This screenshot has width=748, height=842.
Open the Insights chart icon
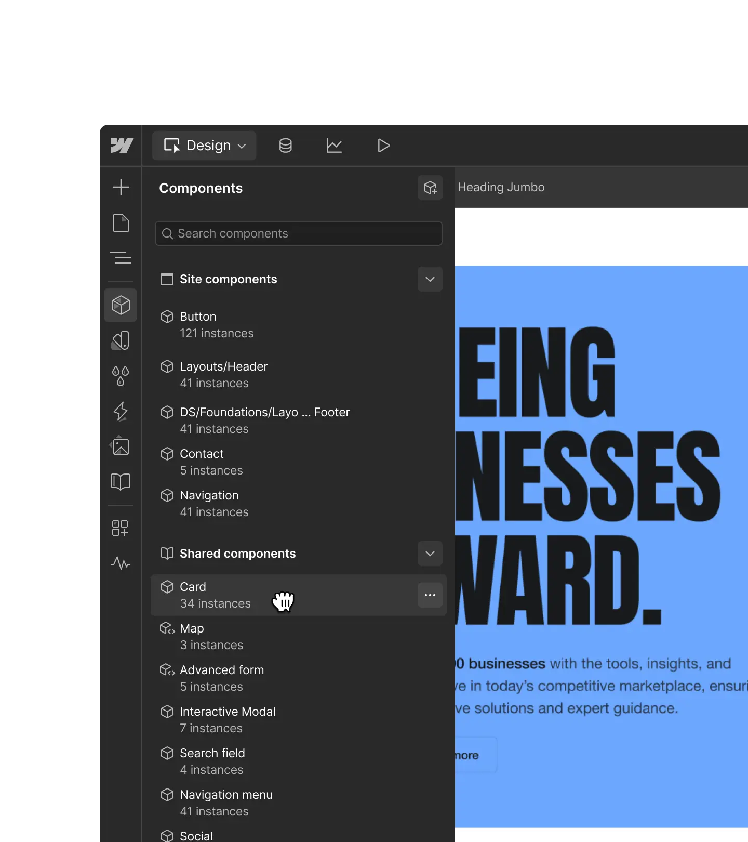(334, 146)
